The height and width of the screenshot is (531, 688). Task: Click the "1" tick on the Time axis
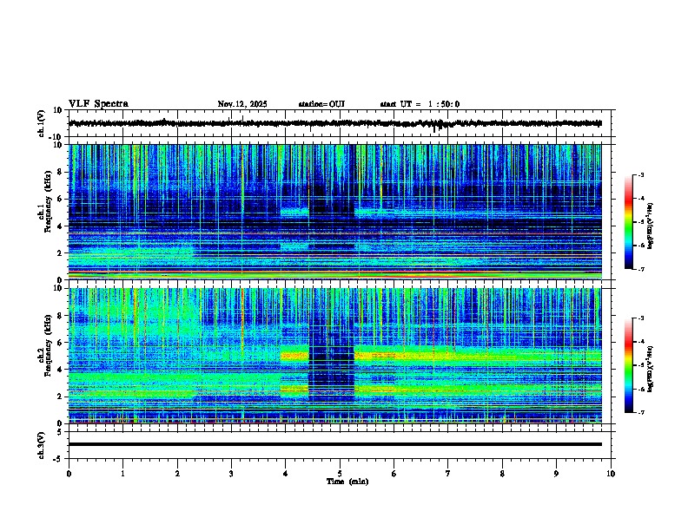(122, 474)
